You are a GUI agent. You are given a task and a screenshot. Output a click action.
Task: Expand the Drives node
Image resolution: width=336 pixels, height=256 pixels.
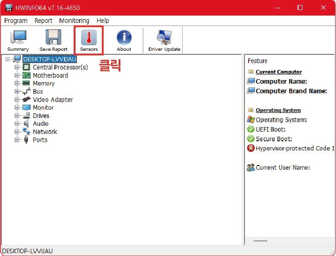17,116
